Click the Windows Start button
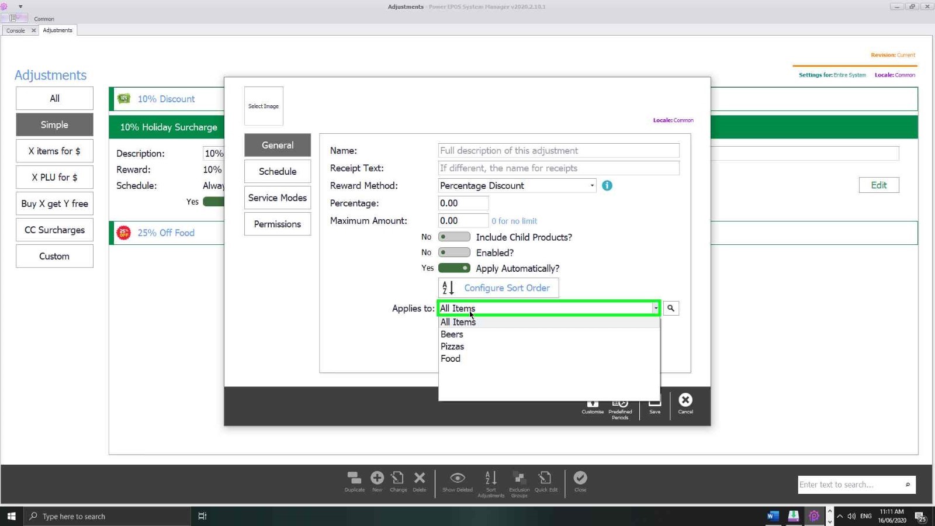935x526 pixels. 11,516
